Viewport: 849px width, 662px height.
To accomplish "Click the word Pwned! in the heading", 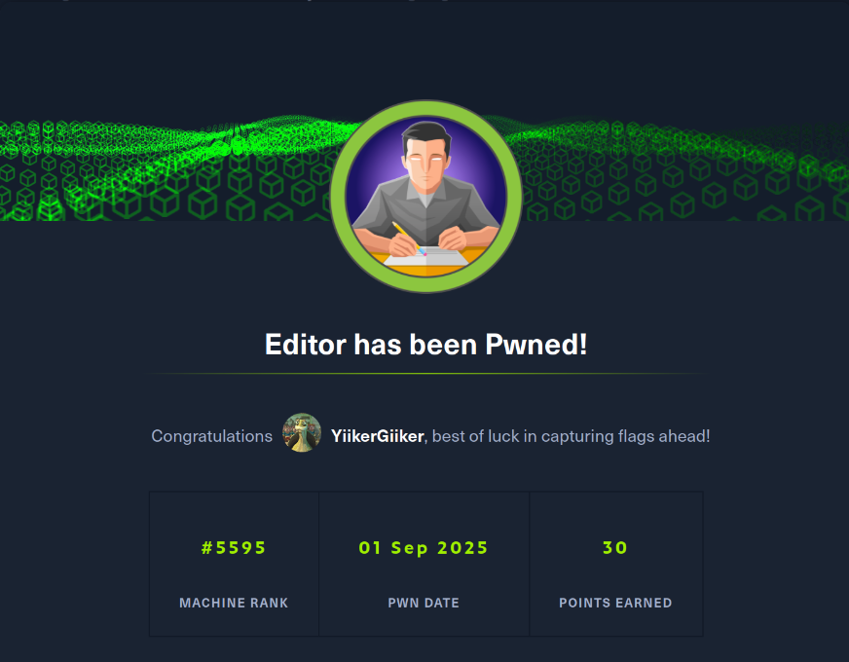I will pos(536,345).
